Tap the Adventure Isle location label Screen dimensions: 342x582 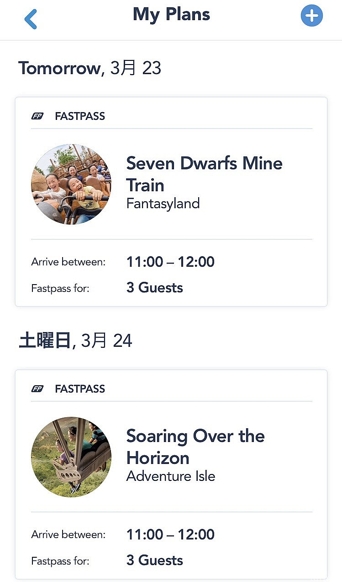coord(171,476)
